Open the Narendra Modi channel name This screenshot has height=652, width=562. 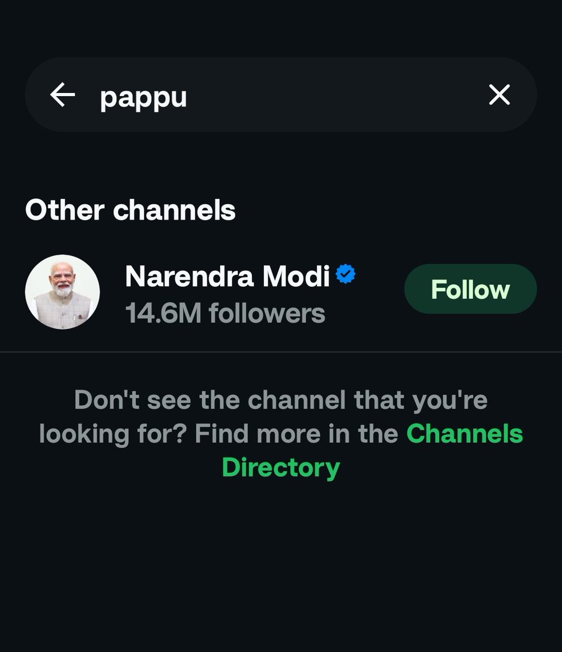click(x=227, y=276)
